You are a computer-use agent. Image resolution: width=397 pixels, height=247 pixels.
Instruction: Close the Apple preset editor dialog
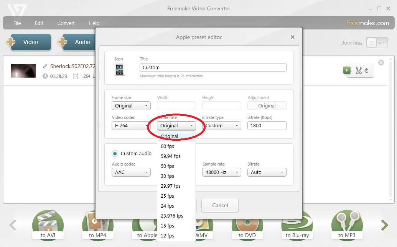point(292,37)
